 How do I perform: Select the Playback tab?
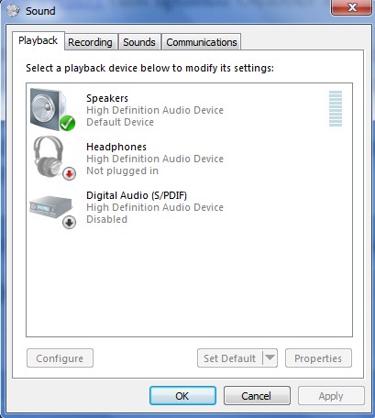[x=39, y=40]
